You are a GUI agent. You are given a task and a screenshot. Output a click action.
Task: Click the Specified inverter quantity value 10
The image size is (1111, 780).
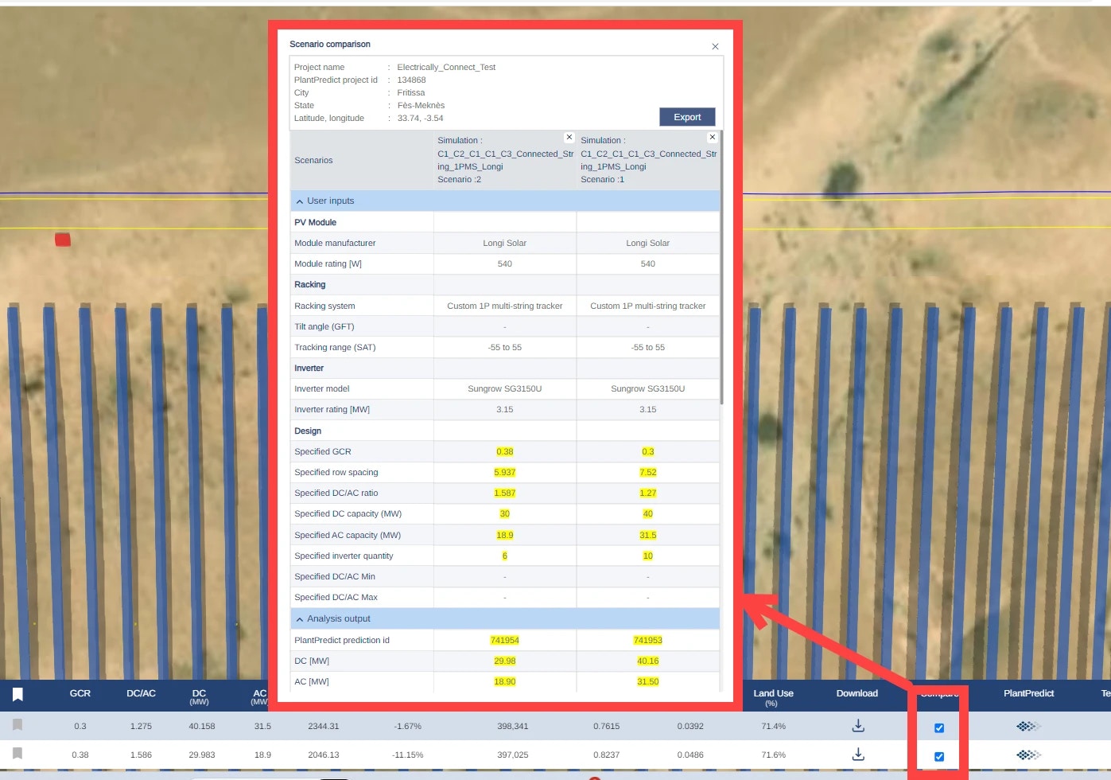click(x=648, y=556)
